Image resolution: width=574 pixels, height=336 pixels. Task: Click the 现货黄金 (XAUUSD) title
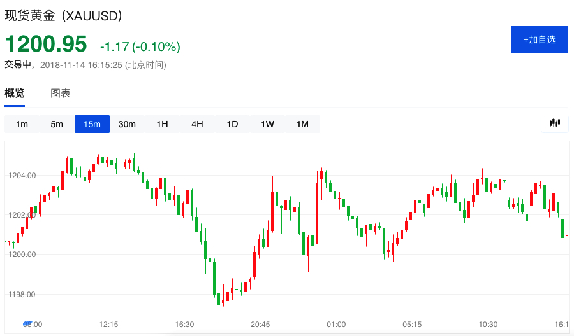tap(63, 16)
